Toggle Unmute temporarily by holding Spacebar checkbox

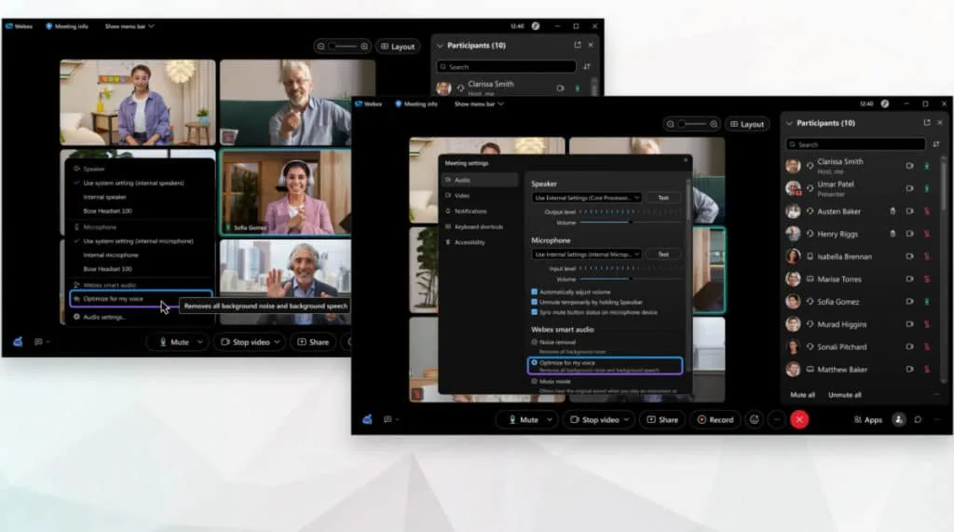coord(534,302)
